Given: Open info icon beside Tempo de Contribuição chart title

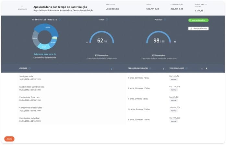Looking at the screenshot, I should [60, 20].
